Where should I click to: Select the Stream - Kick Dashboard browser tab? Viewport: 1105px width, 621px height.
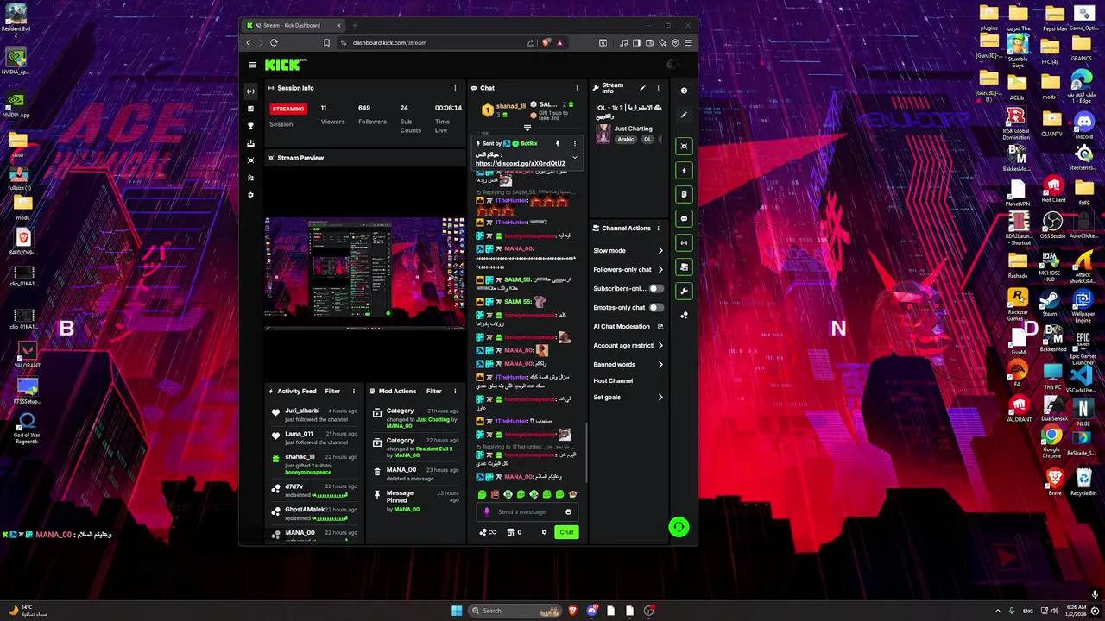294,25
